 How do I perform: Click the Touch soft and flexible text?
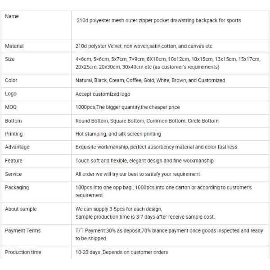(144, 161)
